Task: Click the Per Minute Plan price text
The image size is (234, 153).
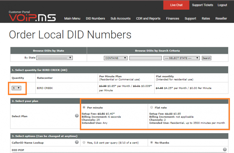Action: click(x=125, y=88)
